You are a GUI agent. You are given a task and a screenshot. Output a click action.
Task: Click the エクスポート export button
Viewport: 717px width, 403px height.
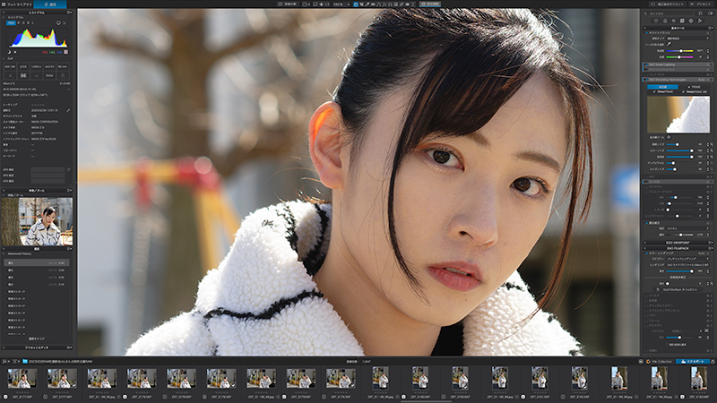[692, 362]
